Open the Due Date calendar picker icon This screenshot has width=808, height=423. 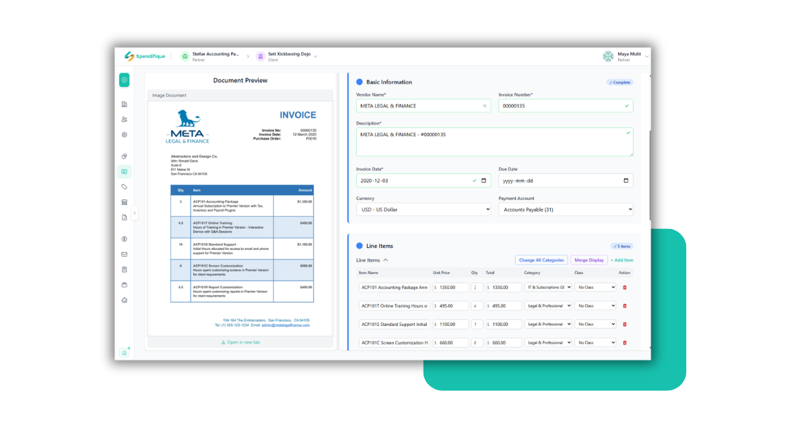click(626, 181)
